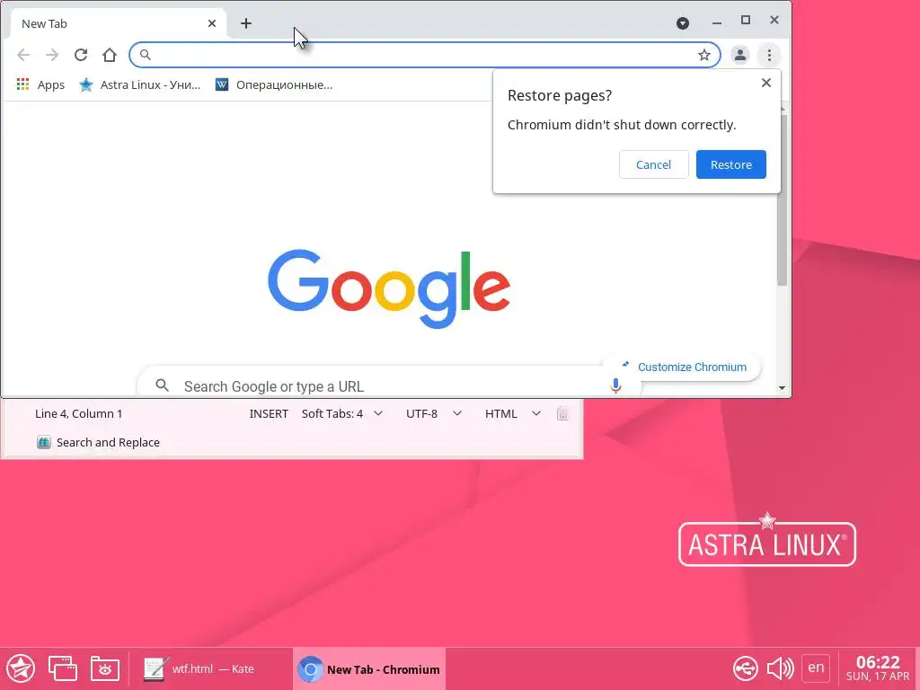
Task: Open the Операционные bookmark
Action: point(274,84)
